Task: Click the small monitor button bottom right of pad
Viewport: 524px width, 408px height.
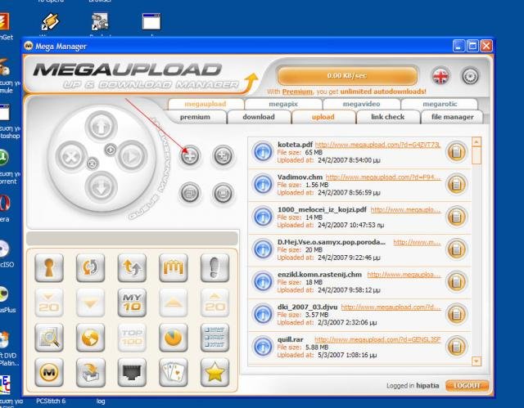Action: tap(223, 193)
